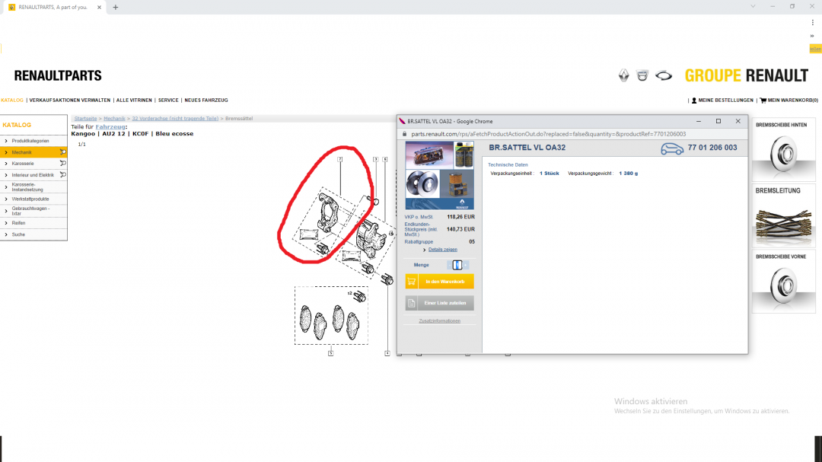Click the Zusatzinformationen link
The height and width of the screenshot is (462, 822).
pyautogui.click(x=439, y=321)
